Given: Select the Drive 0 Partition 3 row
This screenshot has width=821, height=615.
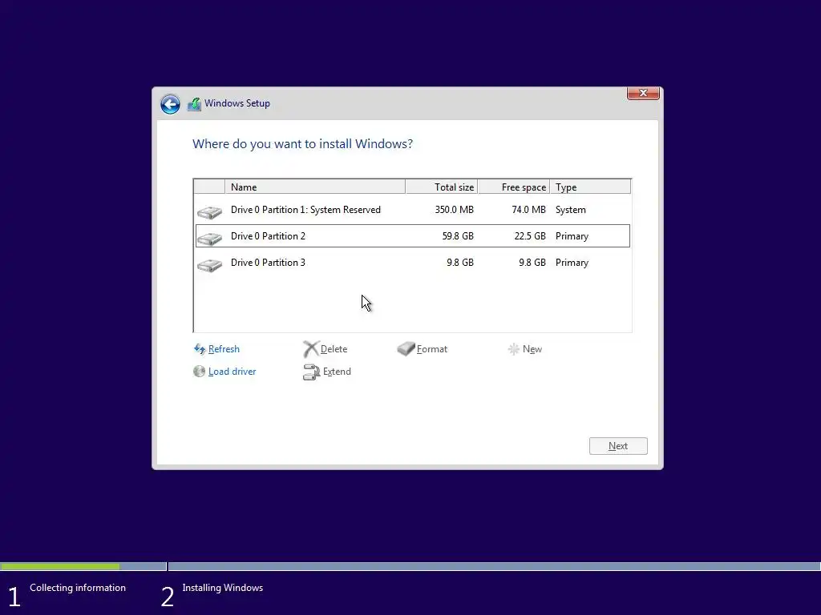Looking at the screenshot, I should 413,263.
